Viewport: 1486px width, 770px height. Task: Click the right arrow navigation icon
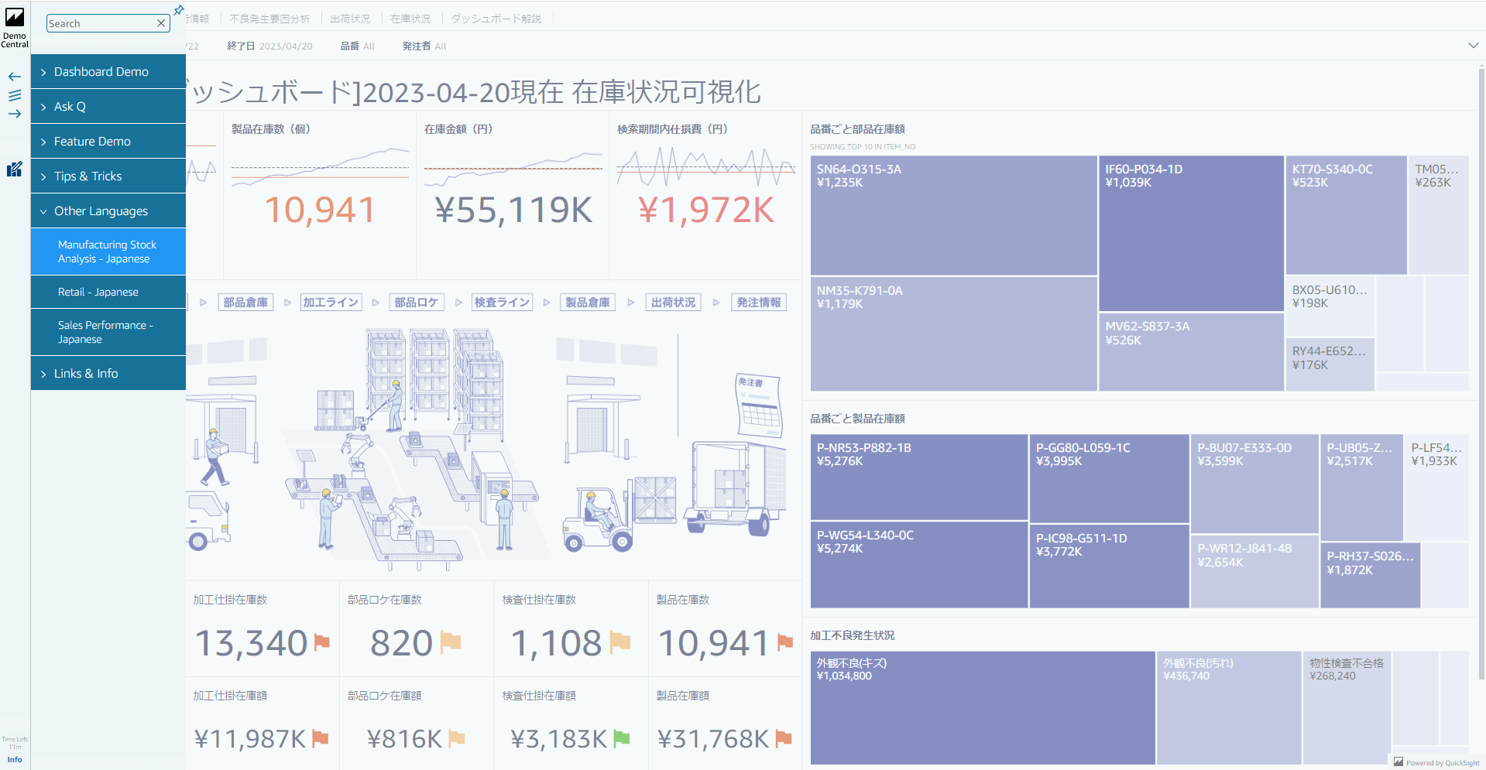(14, 114)
